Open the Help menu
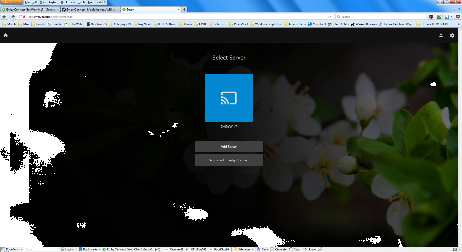The height and width of the screenshot is (252, 462). 91,2
